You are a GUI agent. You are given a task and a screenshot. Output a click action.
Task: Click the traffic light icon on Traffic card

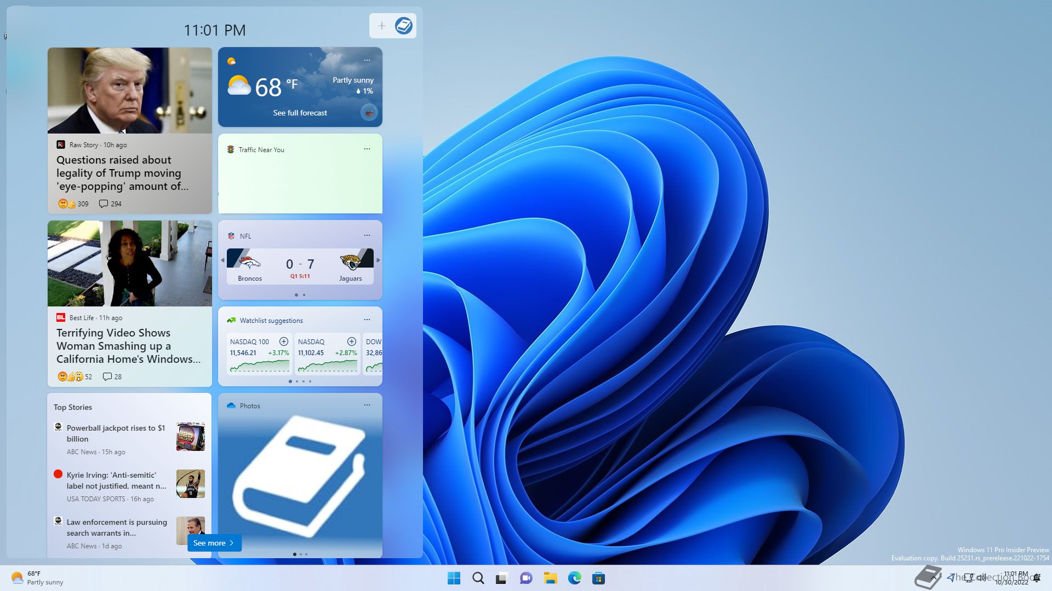click(x=231, y=149)
